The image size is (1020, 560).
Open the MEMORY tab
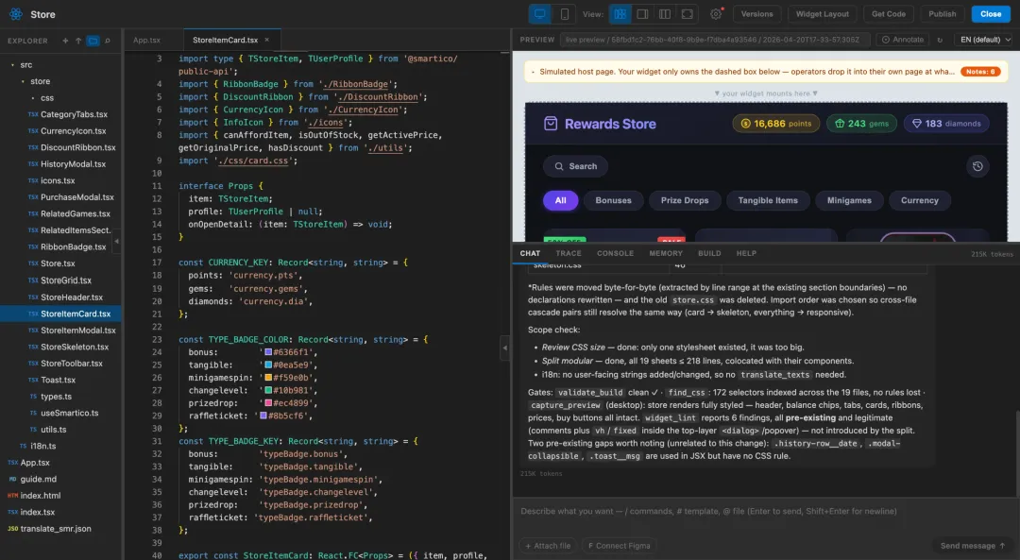point(666,253)
